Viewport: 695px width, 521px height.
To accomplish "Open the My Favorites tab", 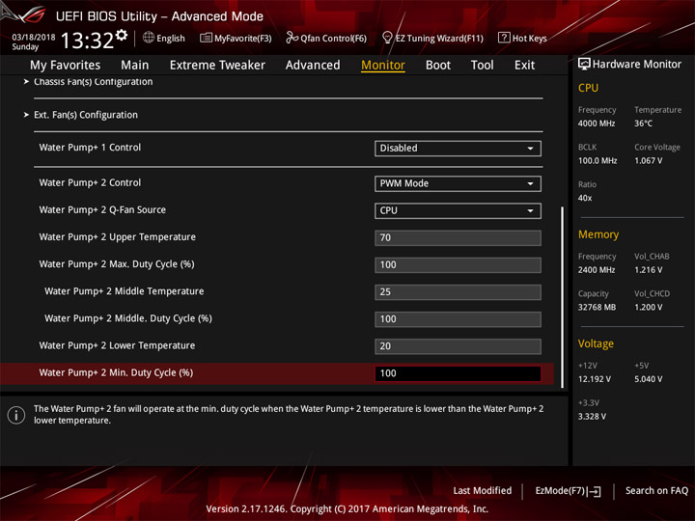I will 66,66.
